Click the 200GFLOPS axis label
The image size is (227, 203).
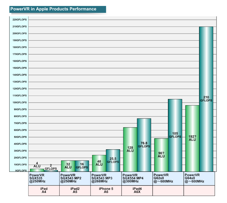point(20,33)
